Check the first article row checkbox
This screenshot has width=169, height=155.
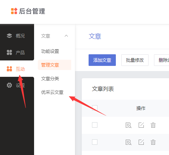click(95, 125)
